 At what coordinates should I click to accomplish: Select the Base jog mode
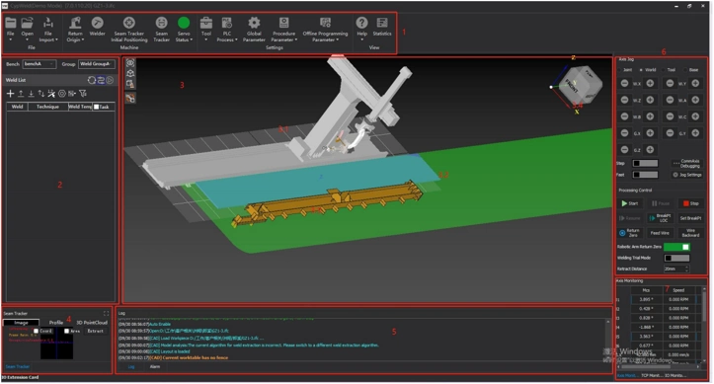click(x=691, y=70)
